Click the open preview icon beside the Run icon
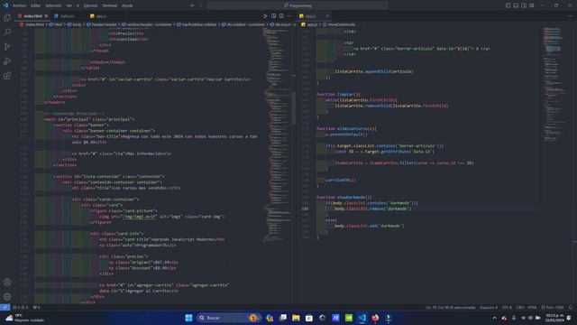The width and height of the screenshot is (577, 325). click(273, 16)
